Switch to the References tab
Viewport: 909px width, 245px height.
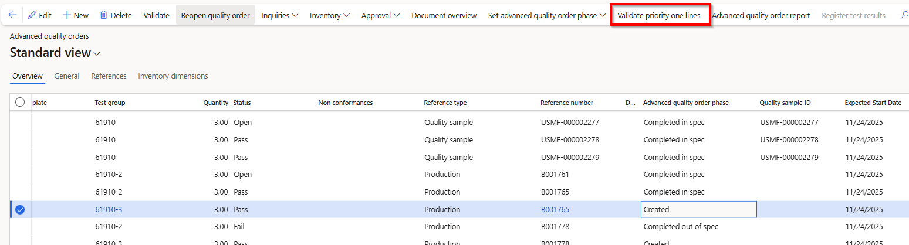coord(109,76)
